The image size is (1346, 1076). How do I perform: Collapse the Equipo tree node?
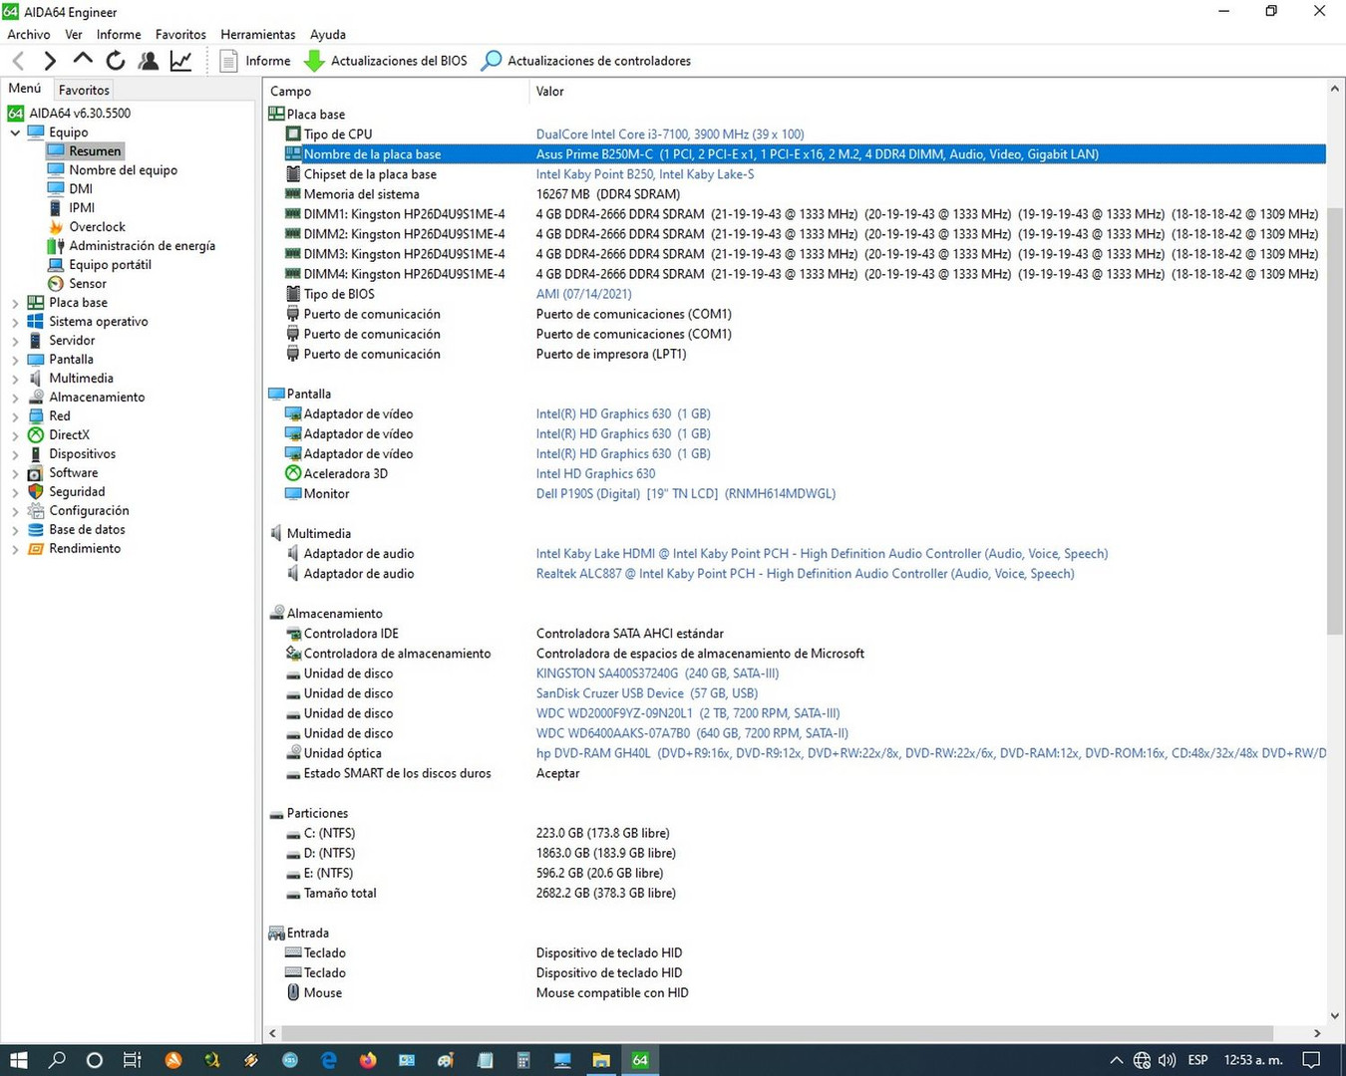tap(15, 133)
